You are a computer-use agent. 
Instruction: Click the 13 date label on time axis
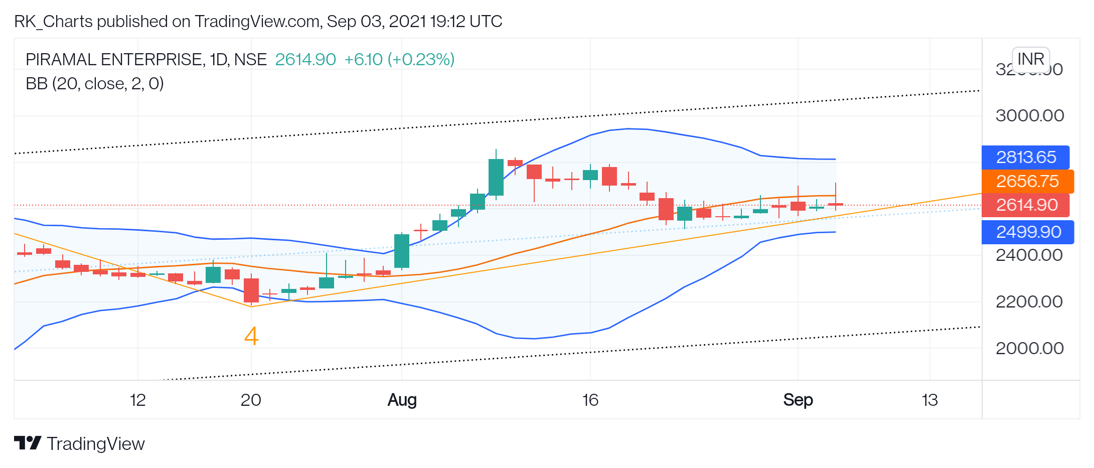click(x=930, y=400)
